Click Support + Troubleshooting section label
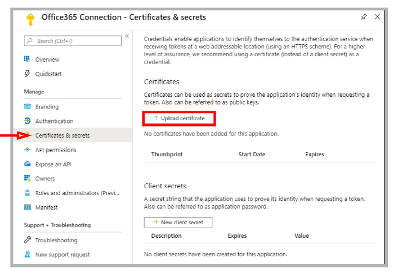The width and height of the screenshot is (398, 276). pos(57,225)
